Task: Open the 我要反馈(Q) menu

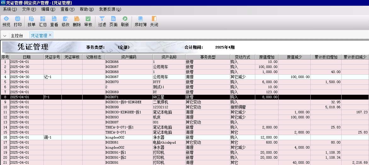Action: [x=110, y=9]
